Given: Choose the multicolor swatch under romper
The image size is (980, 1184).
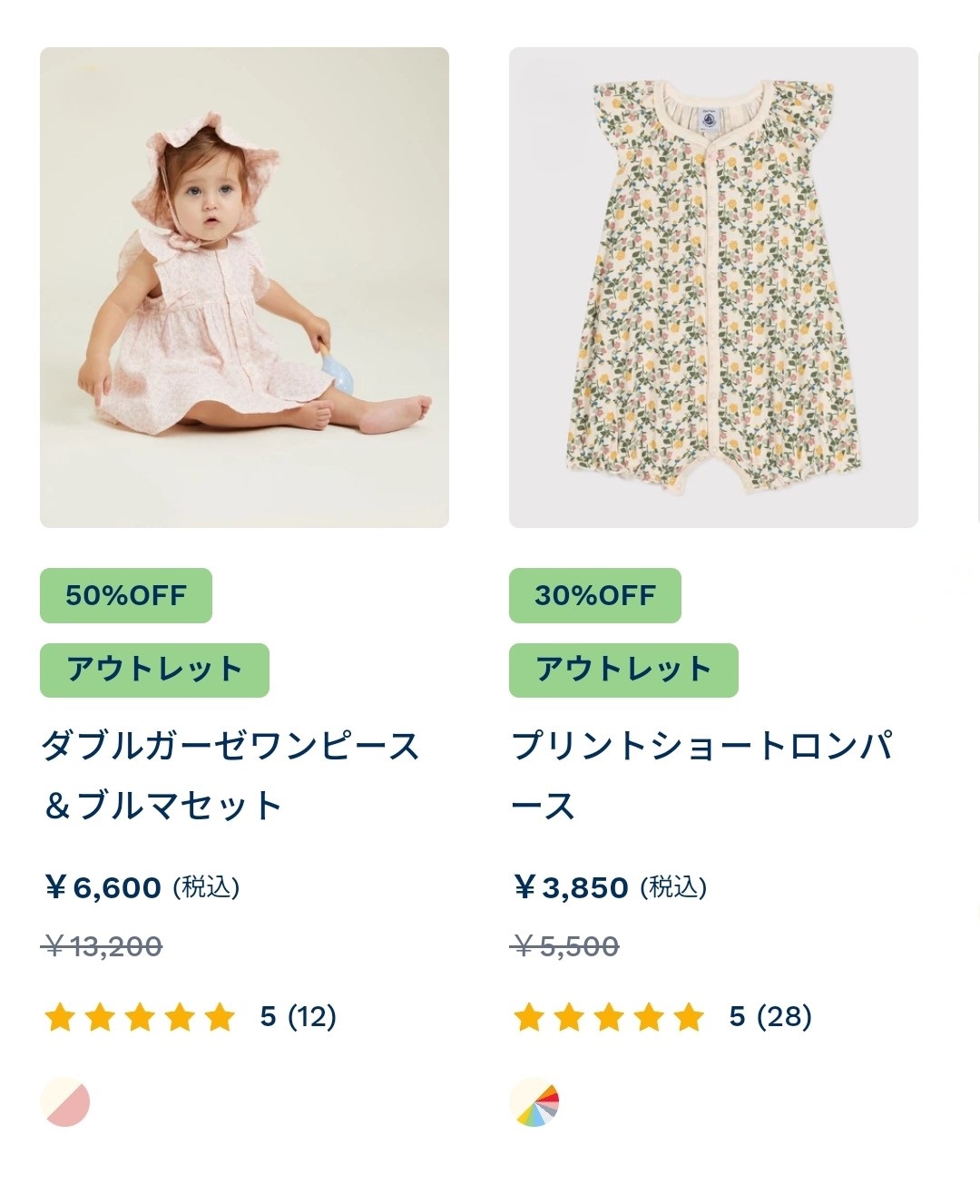Looking at the screenshot, I should pyautogui.click(x=534, y=1102).
